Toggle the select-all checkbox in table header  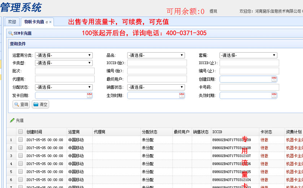[x=21, y=132]
